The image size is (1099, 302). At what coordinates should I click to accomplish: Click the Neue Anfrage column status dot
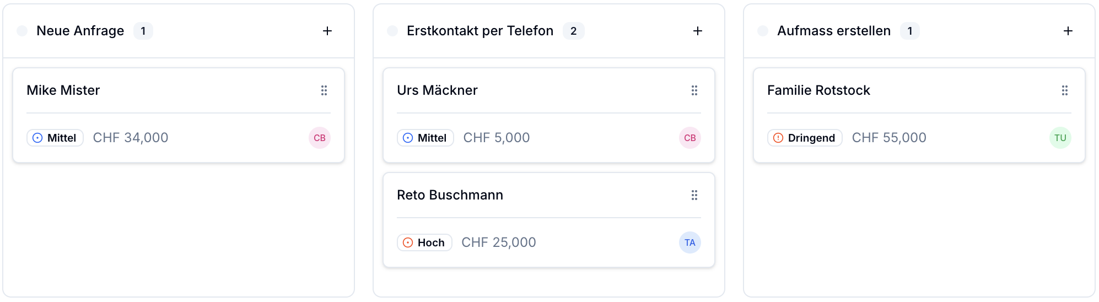coord(22,31)
